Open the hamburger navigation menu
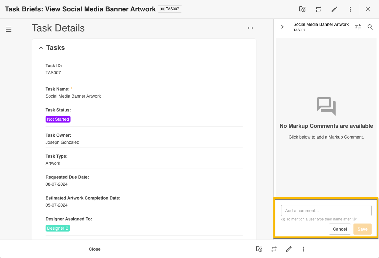 click(x=9, y=29)
